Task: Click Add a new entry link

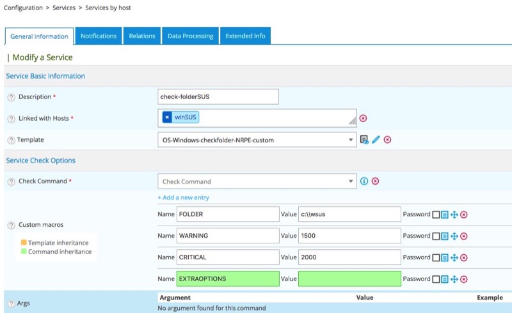Action: (x=184, y=198)
